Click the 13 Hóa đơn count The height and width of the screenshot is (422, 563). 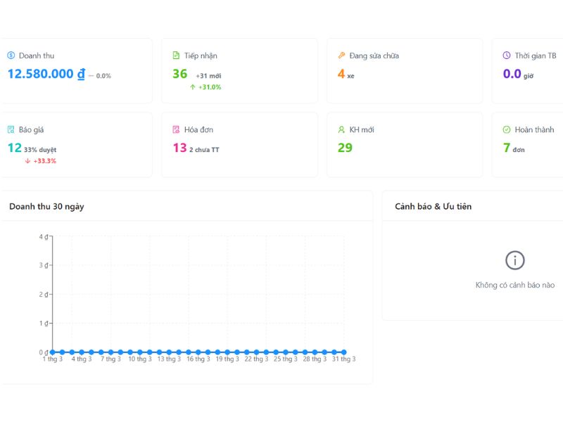179,148
